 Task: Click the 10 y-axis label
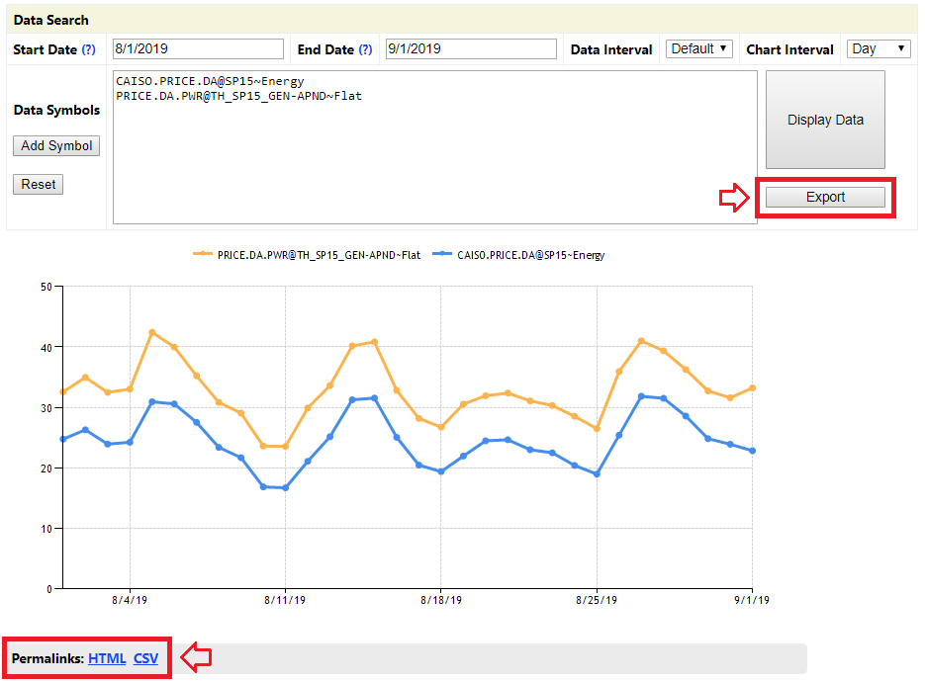[x=46, y=529]
